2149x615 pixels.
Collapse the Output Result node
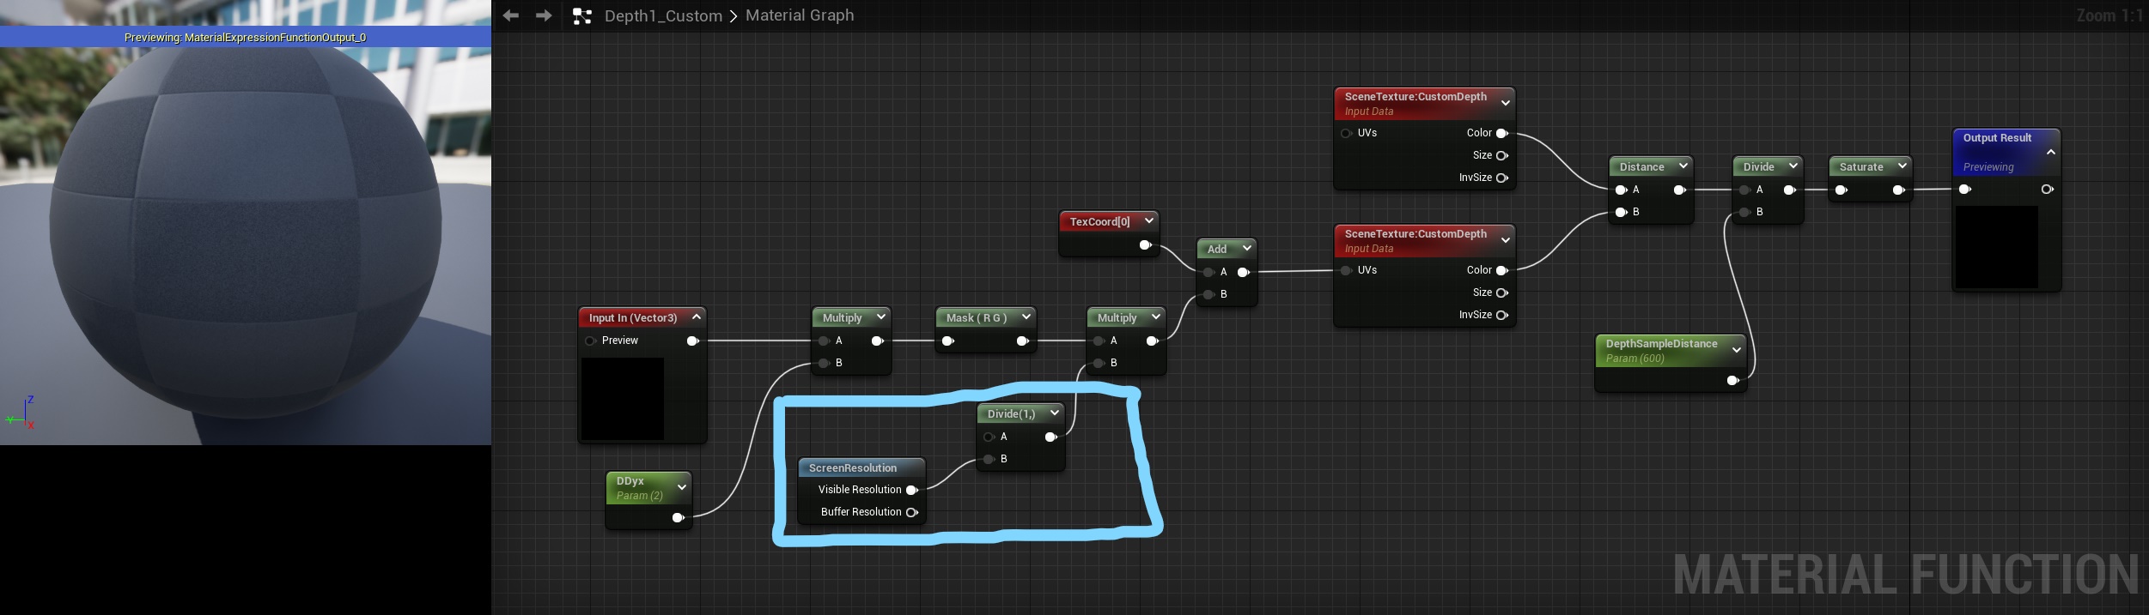click(2050, 153)
